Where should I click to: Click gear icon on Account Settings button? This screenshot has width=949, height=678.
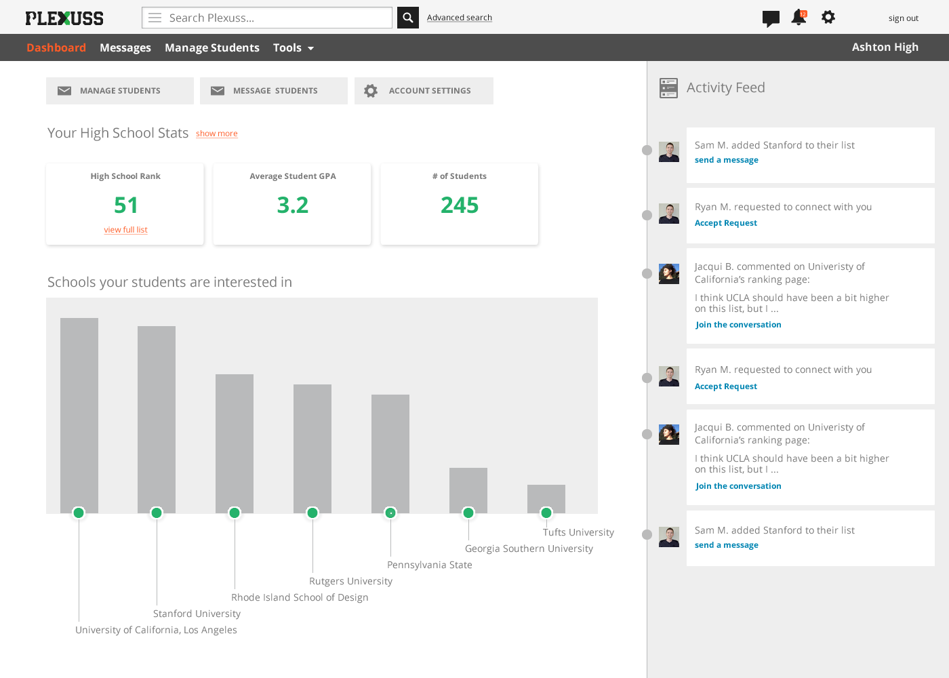pyautogui.click(x=371, y=91)
